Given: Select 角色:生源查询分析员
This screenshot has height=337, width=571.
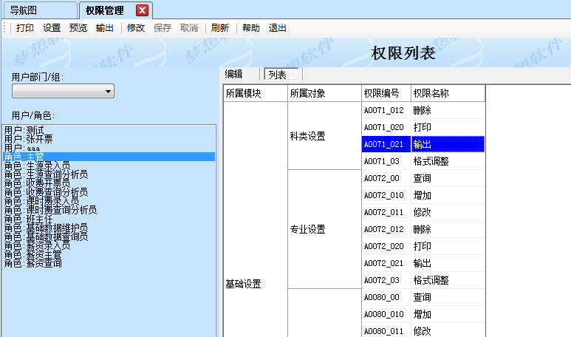Looking at the screenshot, I should (109, 174).
